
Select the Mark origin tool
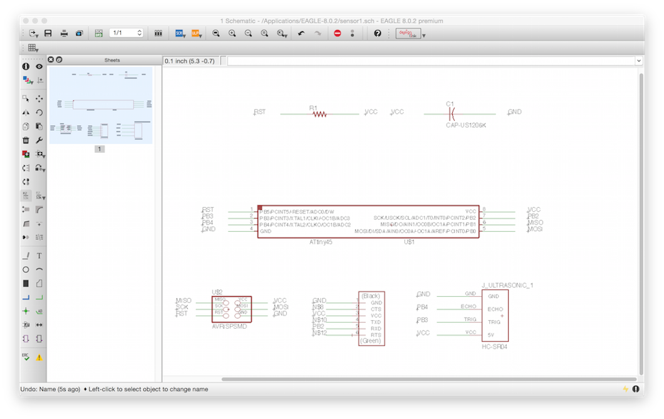point(40,80)
